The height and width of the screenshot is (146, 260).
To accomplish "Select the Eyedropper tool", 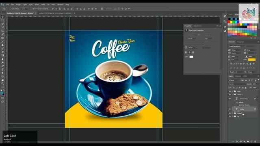I will (x=2, y=34).
